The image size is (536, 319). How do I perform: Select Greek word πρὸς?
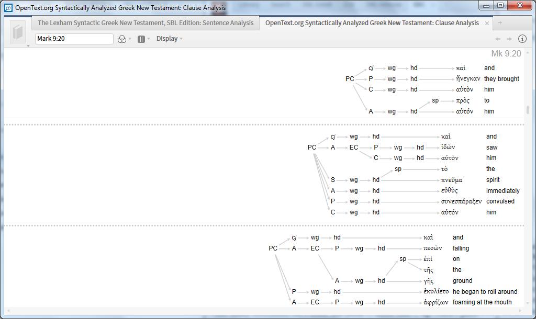463,100
